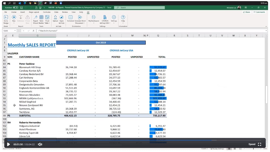Click the formula bar containing Marsholm Karmstol

[x=151, y=31]
